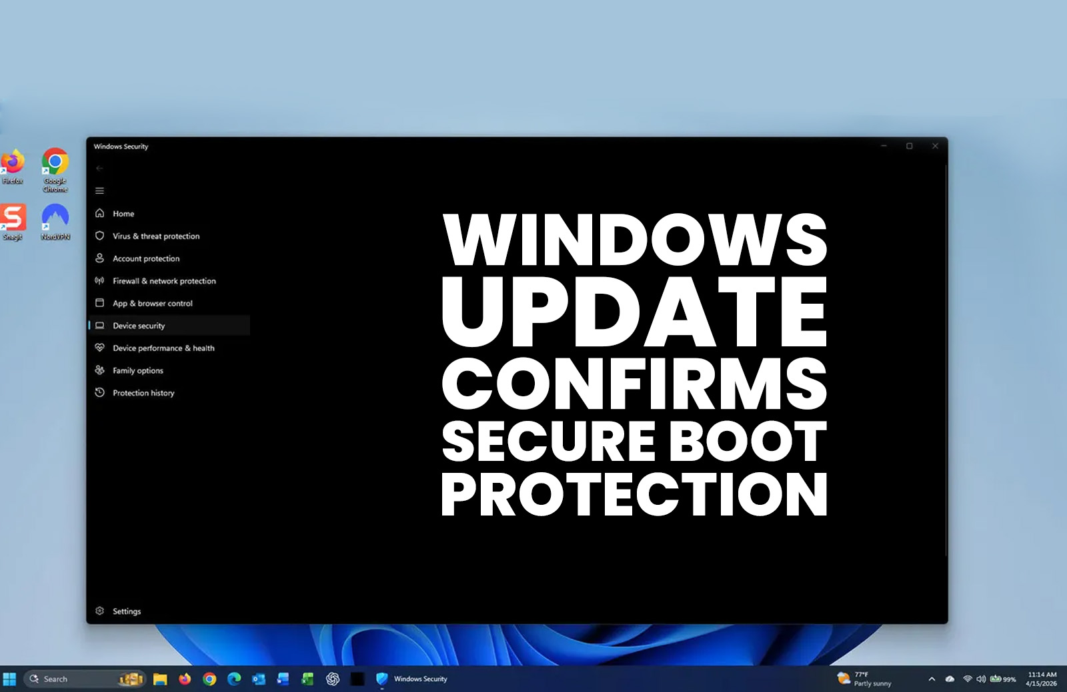Viewport: 1067px width, 692px height.
Task: Click the back arrow in Windows Security
Action: 99,169
